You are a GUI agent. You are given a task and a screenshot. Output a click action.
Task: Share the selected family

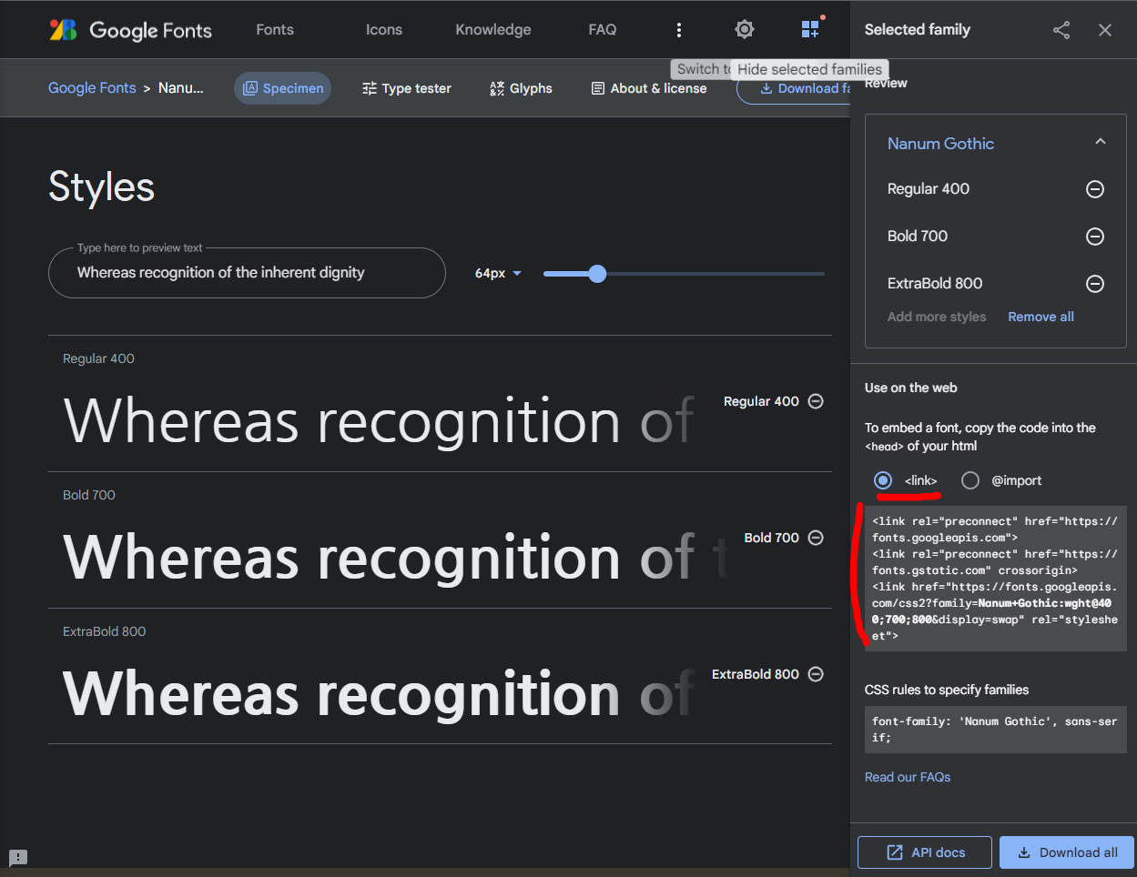coord(1061,30)
